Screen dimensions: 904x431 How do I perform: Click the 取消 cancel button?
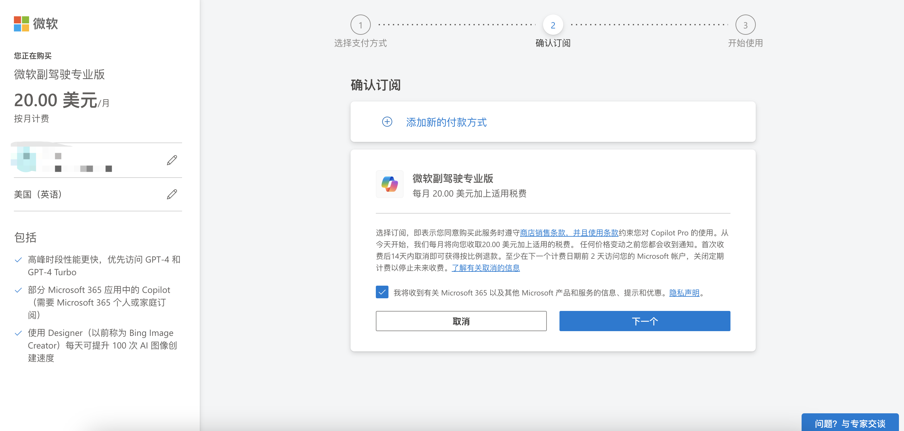point(461,321)
